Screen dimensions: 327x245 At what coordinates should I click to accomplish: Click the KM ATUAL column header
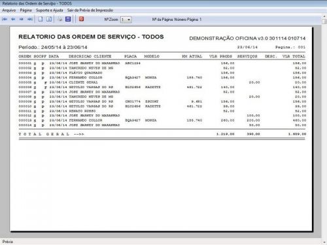tap(192, 56)
